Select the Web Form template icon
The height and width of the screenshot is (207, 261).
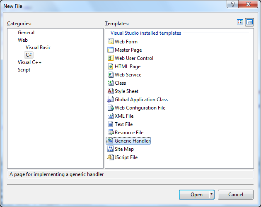pyautogui.click(x=111, y=42)
